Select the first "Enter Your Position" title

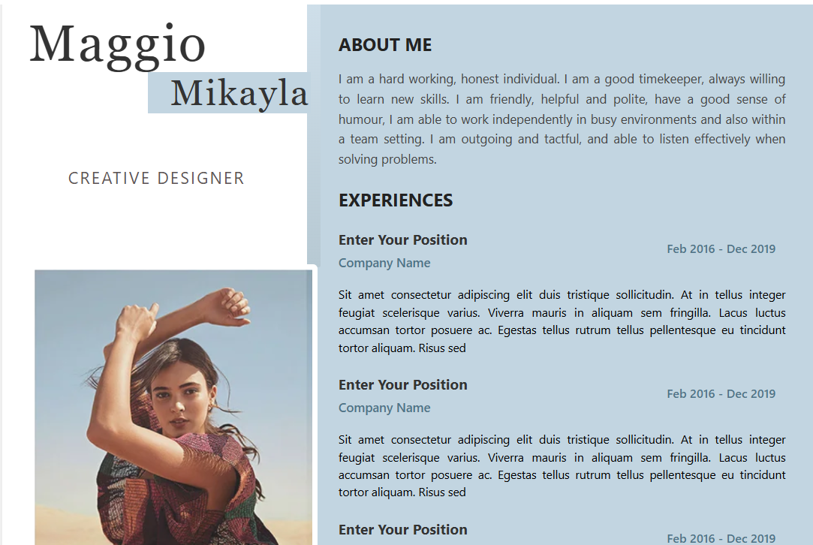click(403, 240)
